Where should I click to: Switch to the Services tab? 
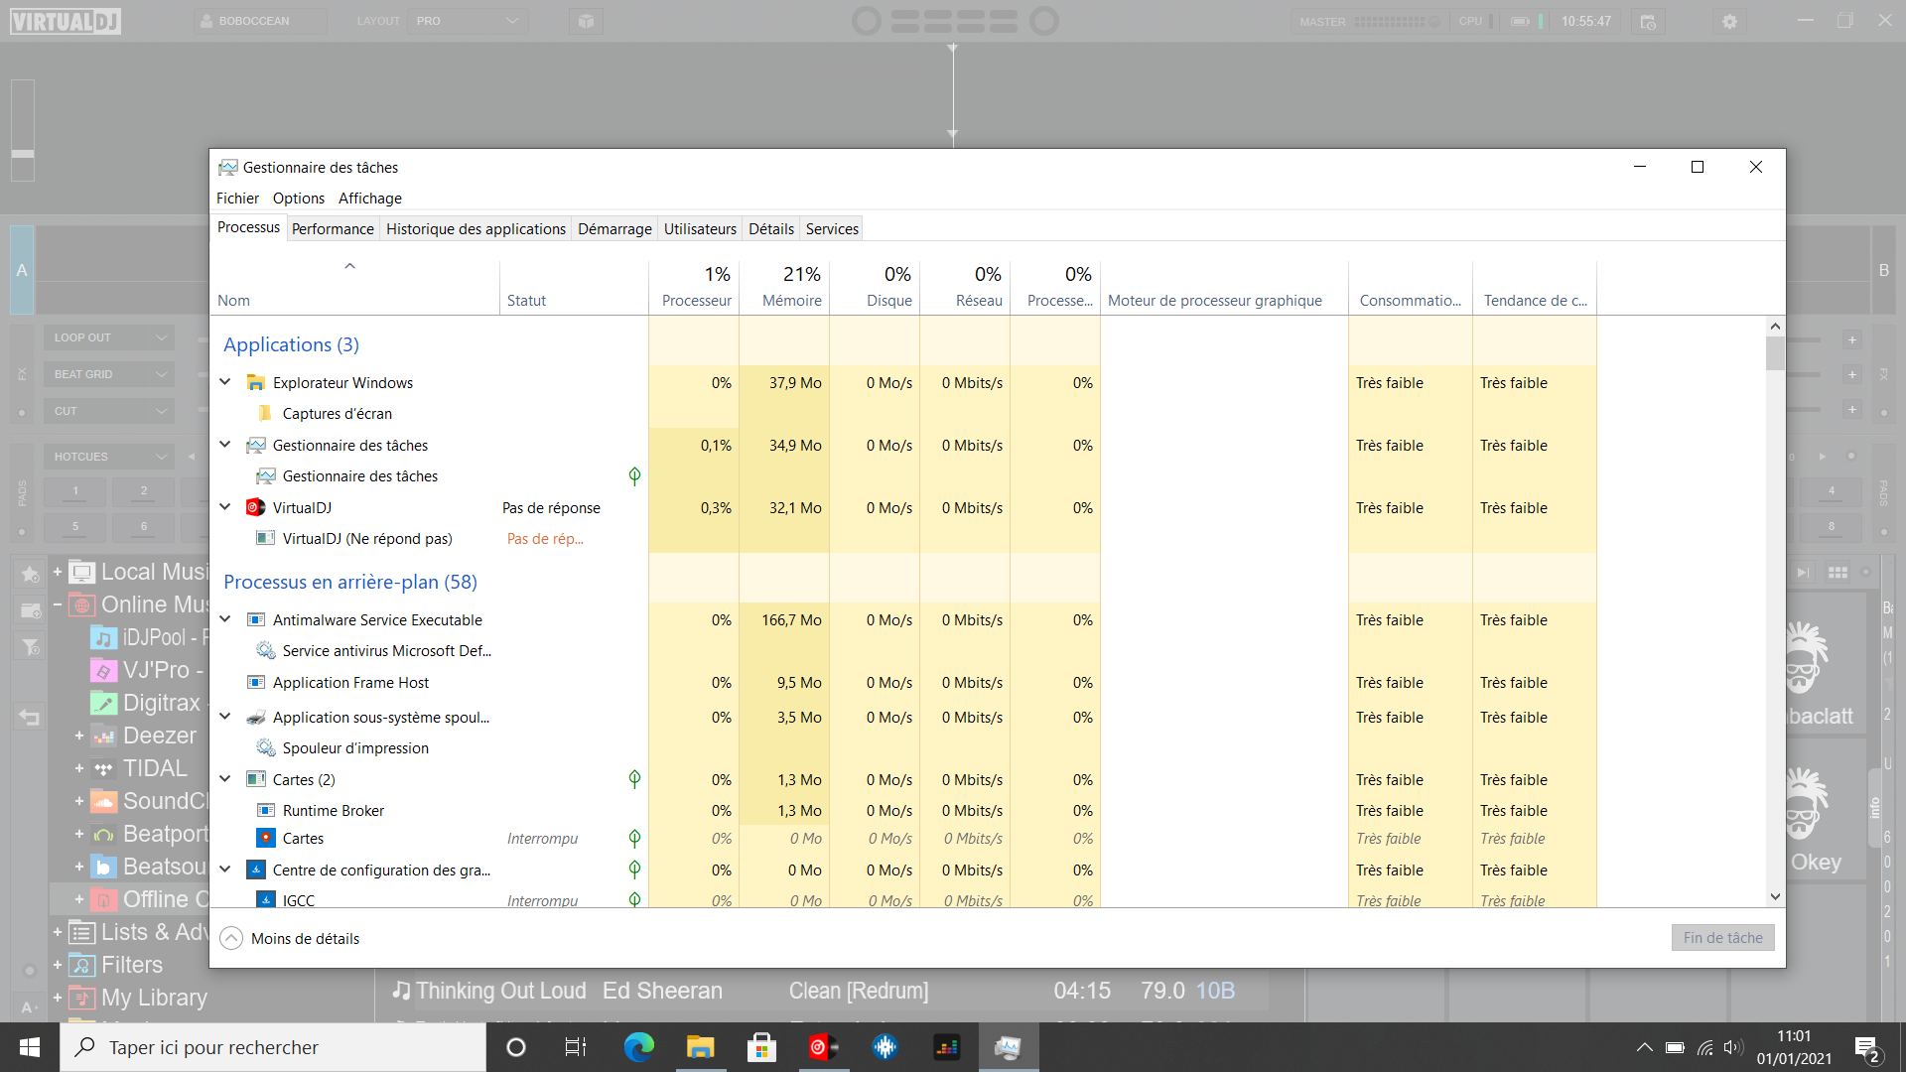point(832,228)
